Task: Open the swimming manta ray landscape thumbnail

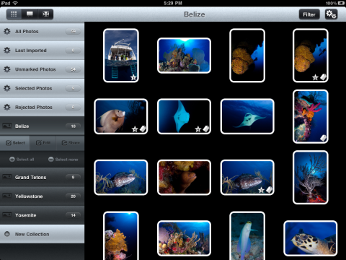Action: 247,116
